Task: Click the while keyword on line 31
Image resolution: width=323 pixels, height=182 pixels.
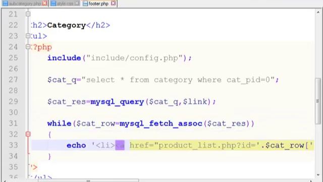Action: pos(60,123)
